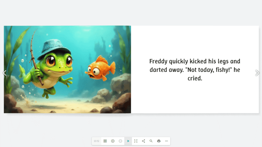This screenshot has height=147, width=262.
Task: Open the page thumbnails grid view
Action: pyautogui.click(x=105, y=141)
